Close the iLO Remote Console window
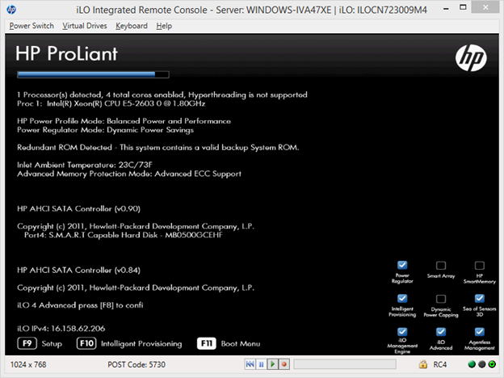504x378 pixels. tap(485, 8)
